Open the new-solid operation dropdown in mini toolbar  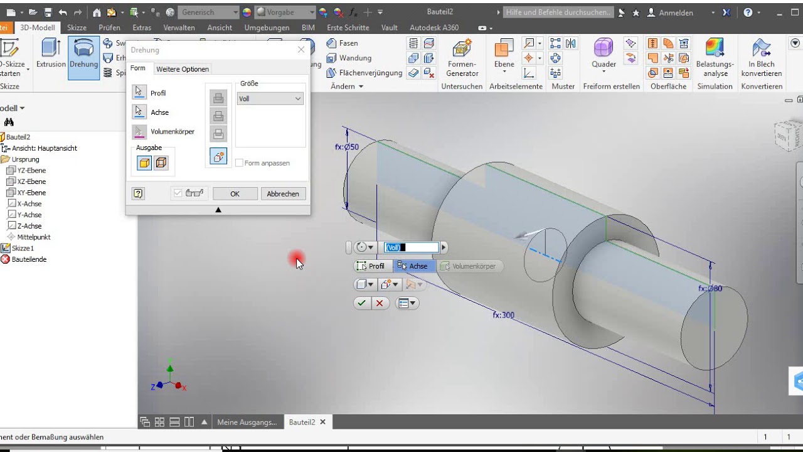click(x=390, y=284)
